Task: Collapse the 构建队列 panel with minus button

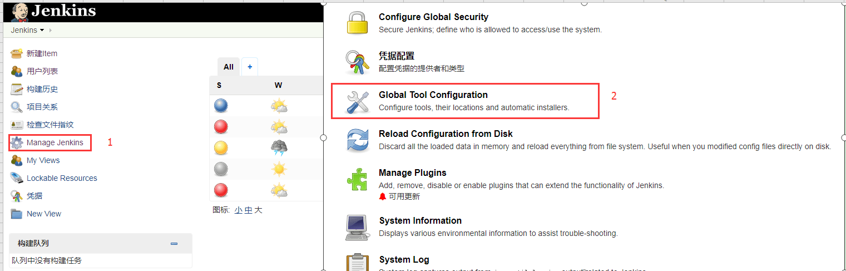Action: (x=174, y=244)
